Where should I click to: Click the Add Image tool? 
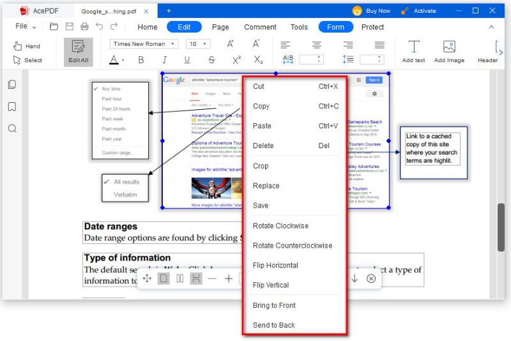coord(449,52)
